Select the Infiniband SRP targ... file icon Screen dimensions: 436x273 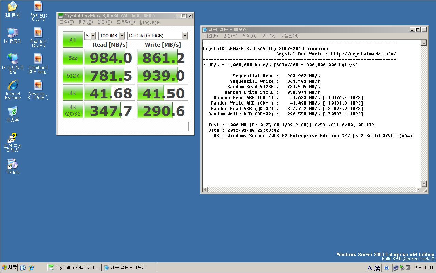pyautogui.click(x=38, y=64)
